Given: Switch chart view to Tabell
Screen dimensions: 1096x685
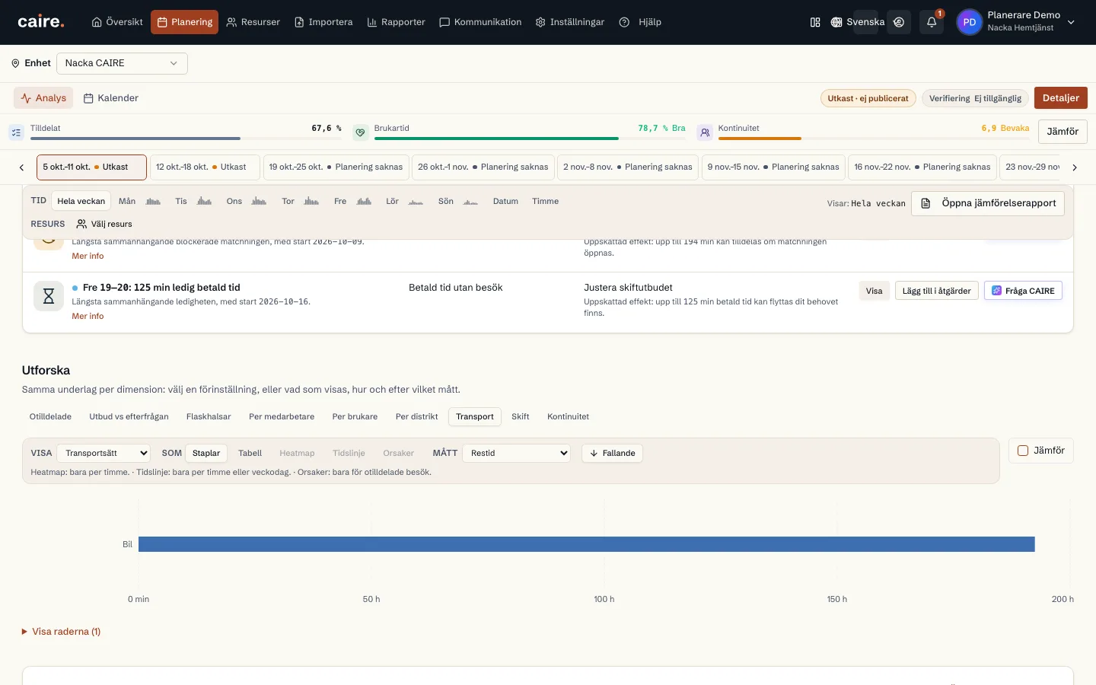Looking at the screenshot, I should (250, 453).
